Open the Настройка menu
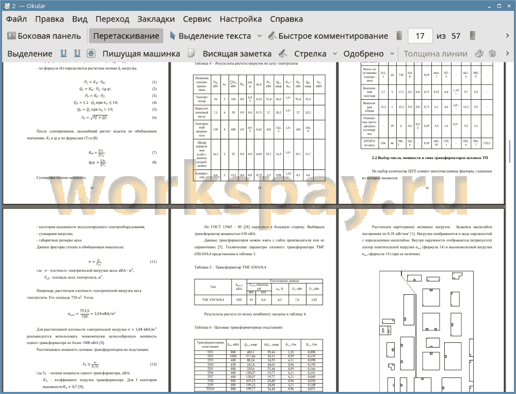This screenshot has width=516, height=394. [240, 19]
